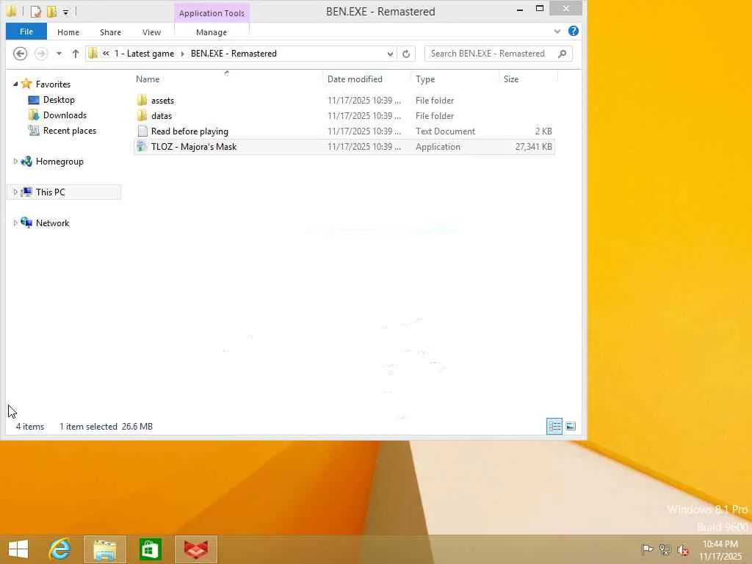Open Downloads under Favorites
Image resolution: width=752 pixels, height=564 pixels.
tap(65, 115)
